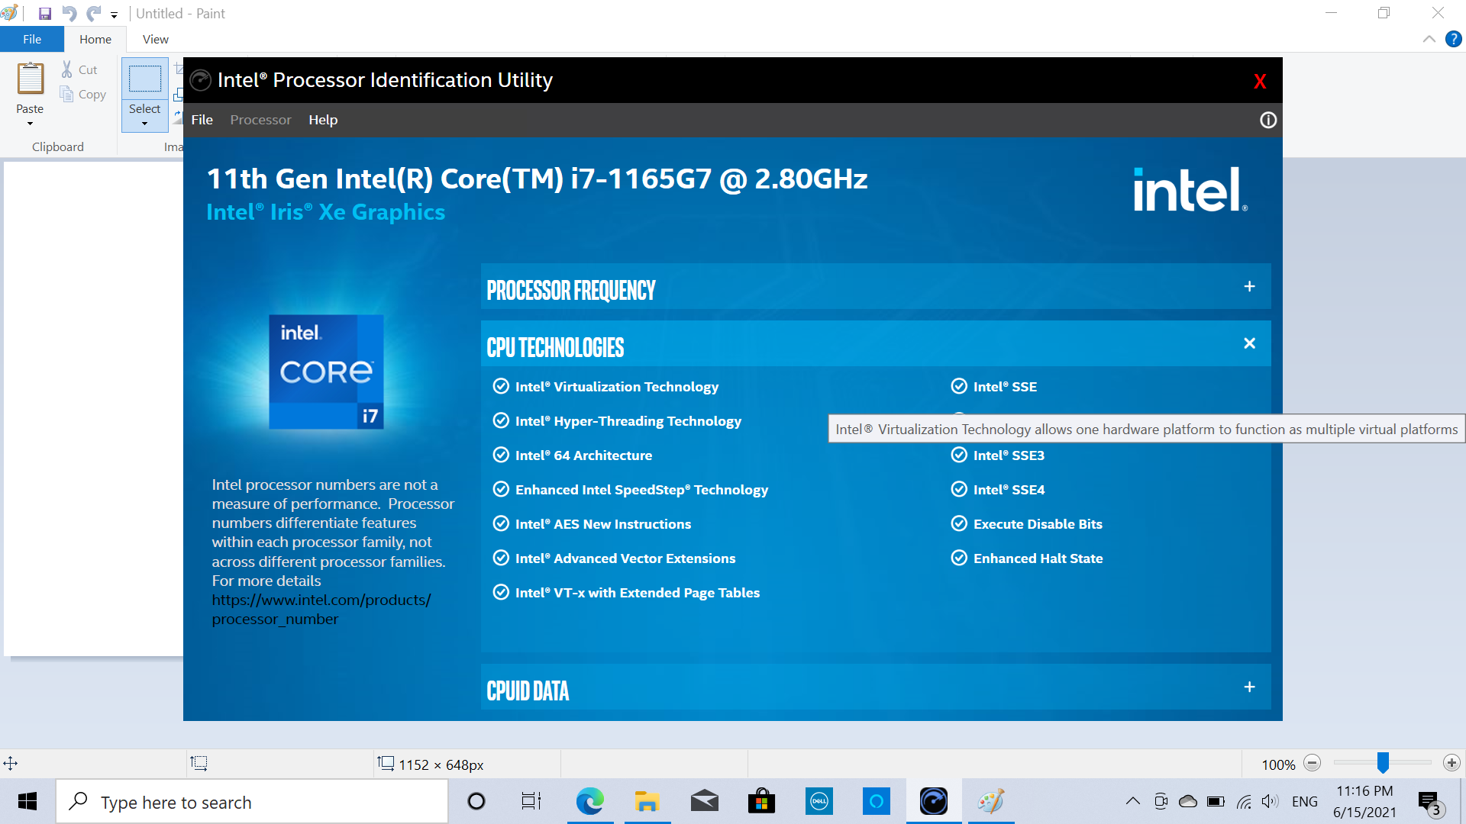The image size is (1466, 824).
Task: Click the intel.com processor_number link
Action: 321,609
